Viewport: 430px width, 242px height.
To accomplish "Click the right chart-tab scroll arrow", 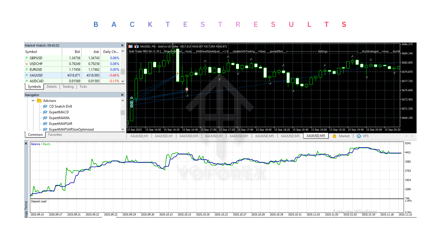I will click(412, 136).
